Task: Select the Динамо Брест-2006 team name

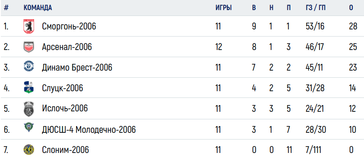Action: point(77,68)
